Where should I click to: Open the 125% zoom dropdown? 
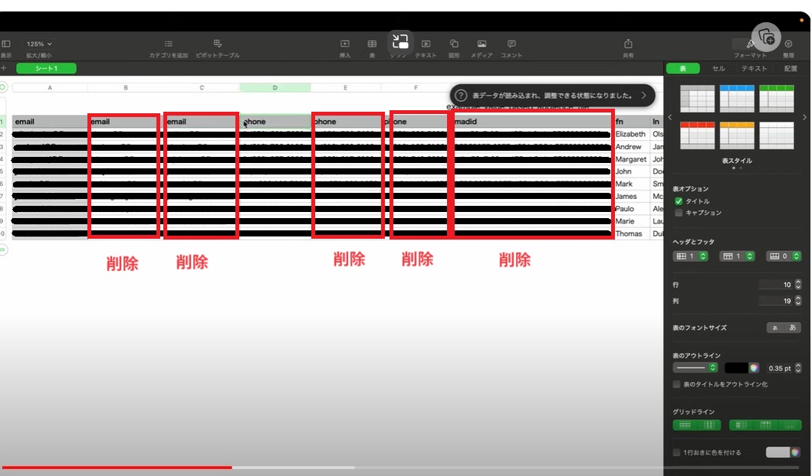coord(39,44)
